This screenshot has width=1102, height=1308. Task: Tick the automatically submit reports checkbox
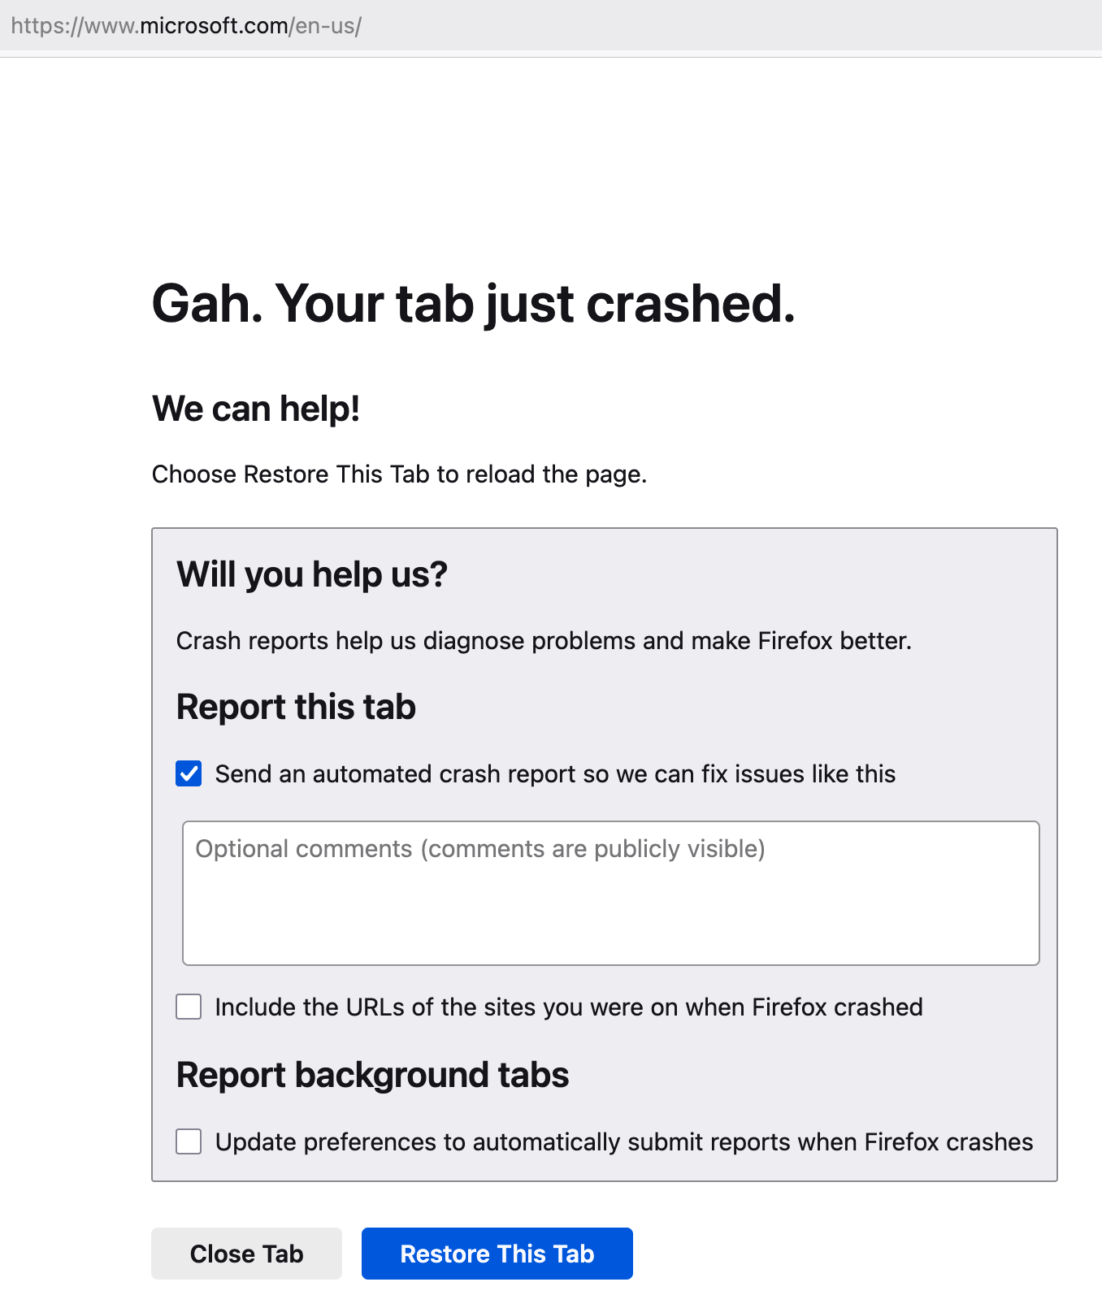tap(189, 1141)
